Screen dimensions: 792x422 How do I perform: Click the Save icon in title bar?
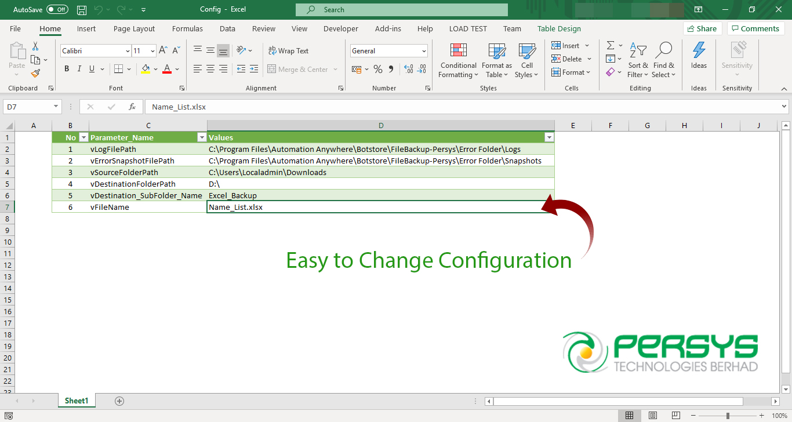coord(82,10)
